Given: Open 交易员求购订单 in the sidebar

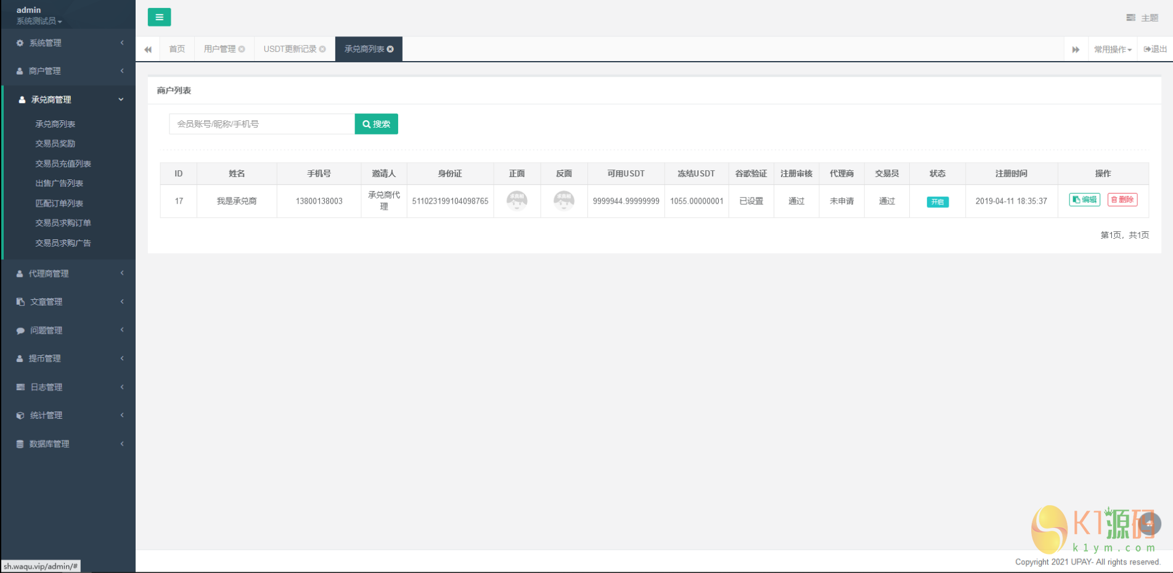Looking at the screenshot, I should pos(63,223).
